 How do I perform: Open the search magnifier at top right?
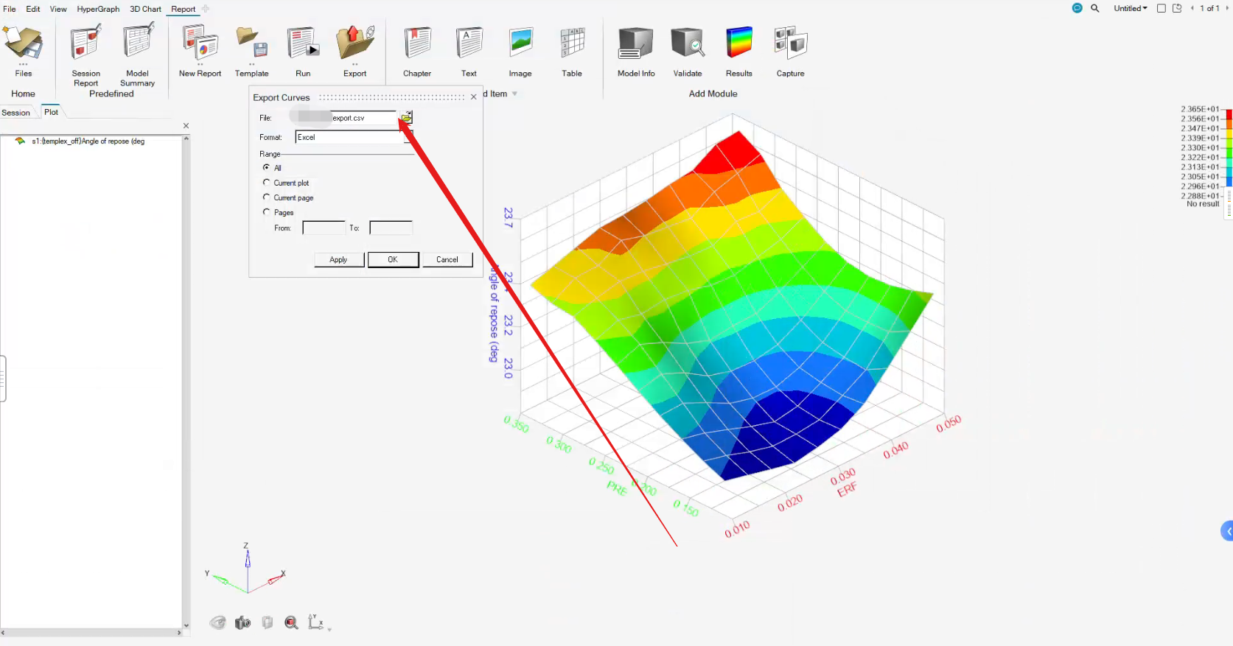(x=1095, y=8)
